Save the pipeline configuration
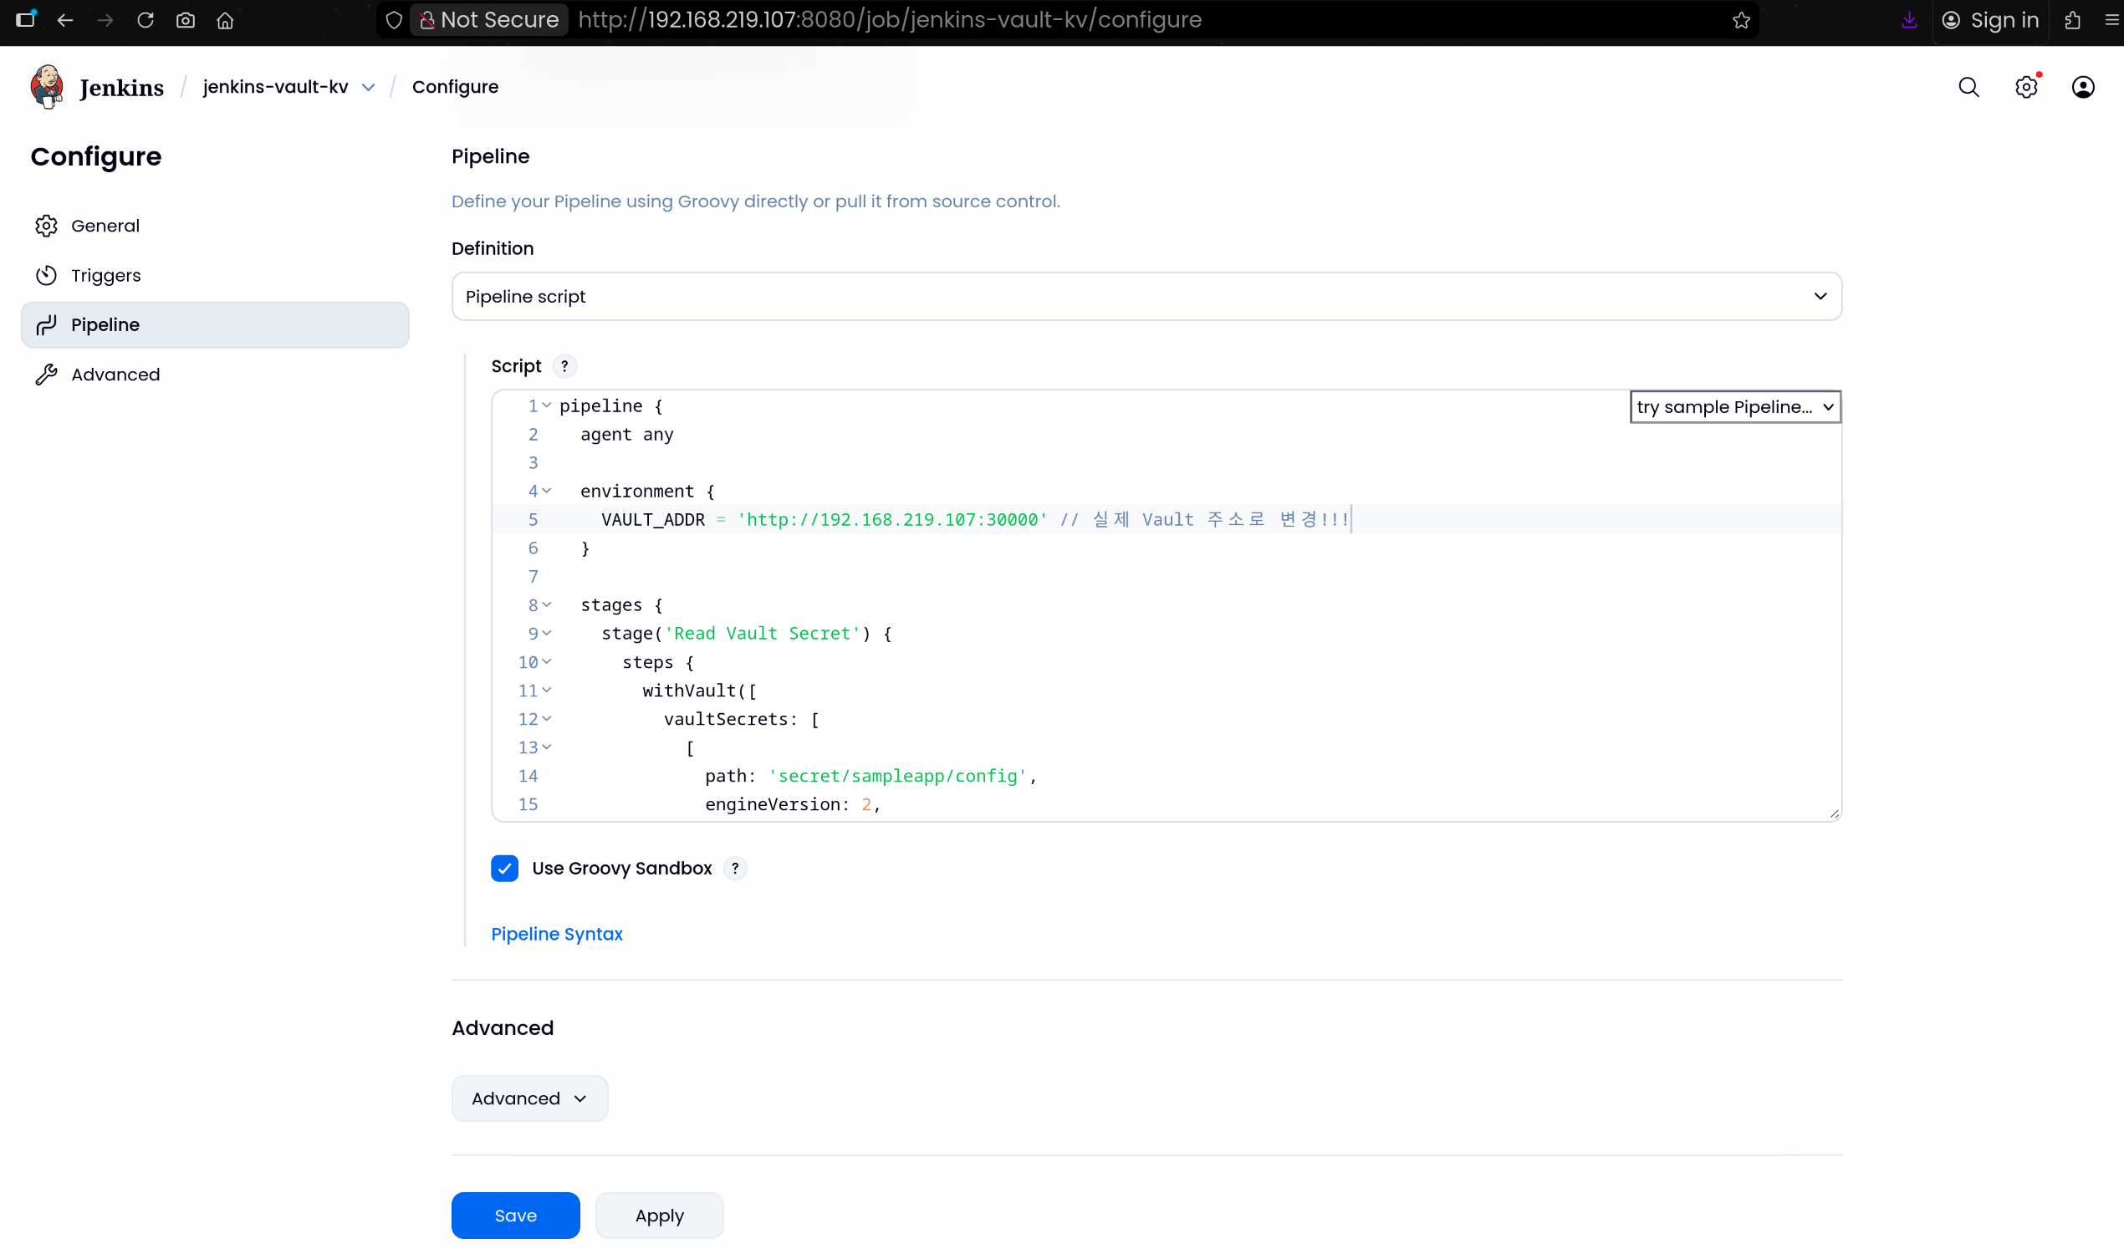Screen dimensions: 2124x1254 click(515, 1216)
